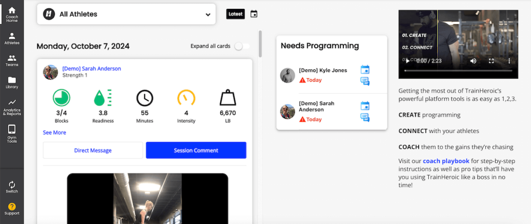Open Analytics & Reports section
Viewport: 531px width, 224px height.
coord(12,107)
